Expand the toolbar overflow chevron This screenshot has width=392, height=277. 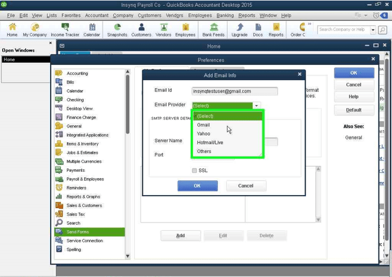310,24
